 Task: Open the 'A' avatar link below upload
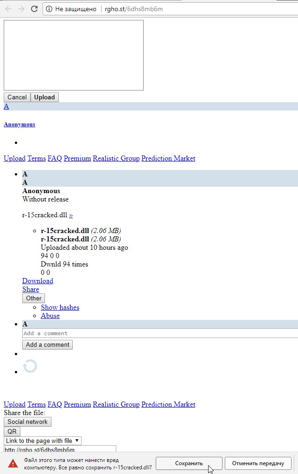(x=6, y=106)
